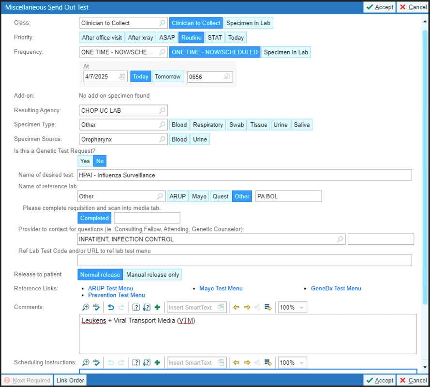
Task: Set priority to ASAP
Action: (x=167, y=37)
